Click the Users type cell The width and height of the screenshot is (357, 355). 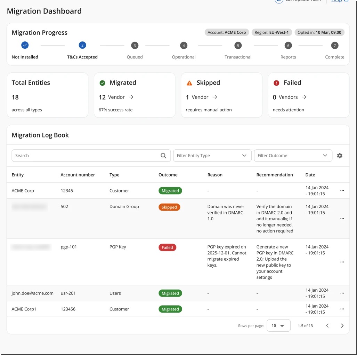click(x=115, y=293)
